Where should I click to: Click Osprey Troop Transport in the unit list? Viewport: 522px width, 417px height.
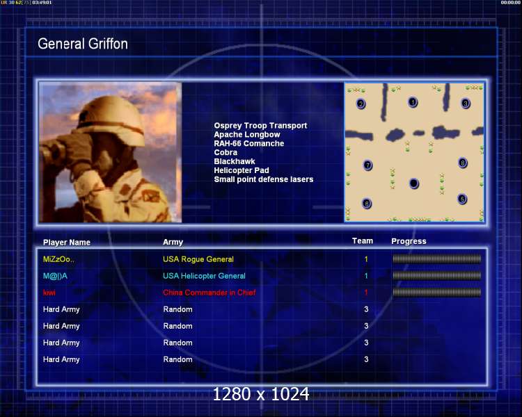point(260,126)
